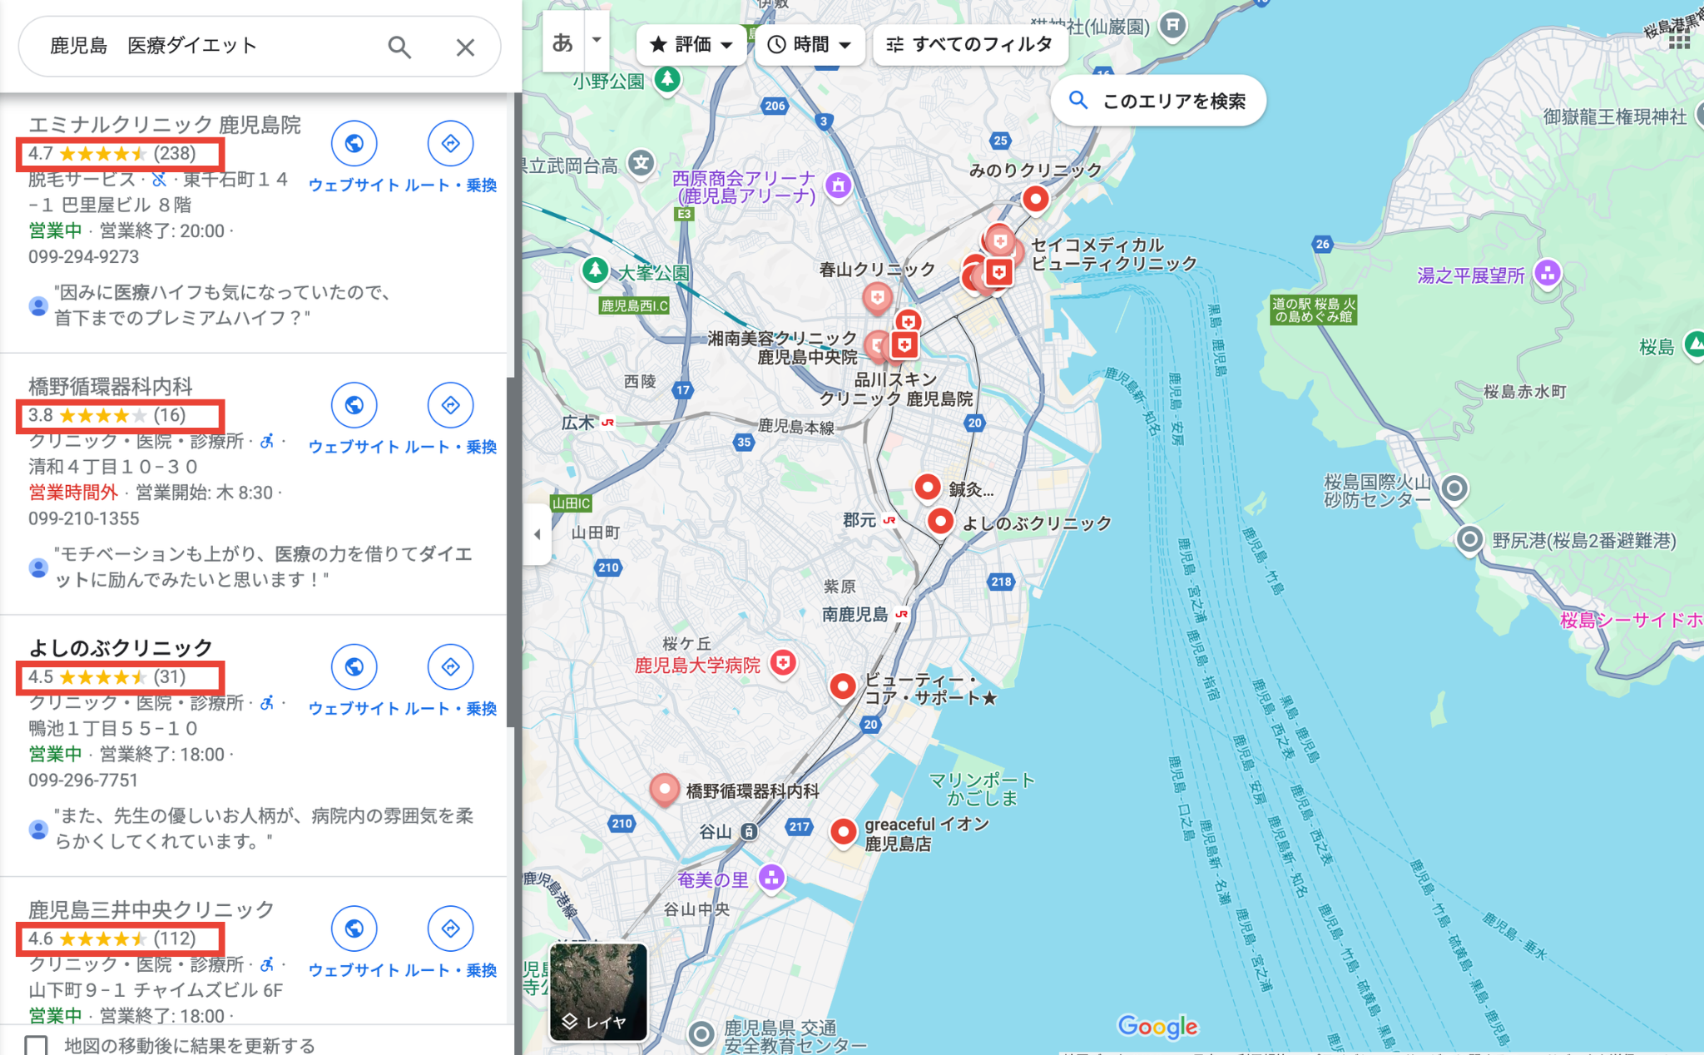Viewport: 1704px width, 1055px height.
Task: Open 橋野循環器科内科 listing title
Action: click(x=111, y=386)
